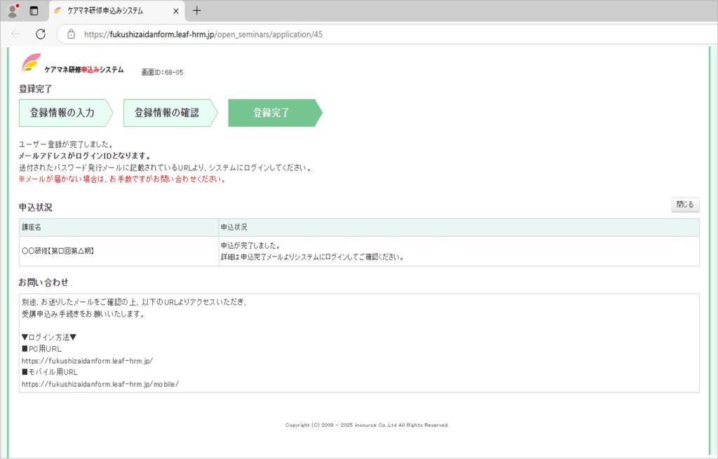Click the 講座名 column header
The height and width of the screenshot is (459, 718).
click(x=32, y=228)
